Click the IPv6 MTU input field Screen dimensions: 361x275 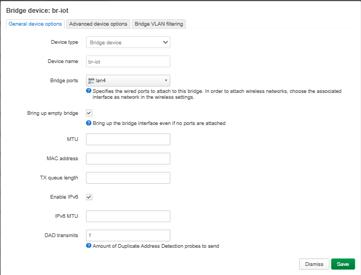(x=128, y=216)
